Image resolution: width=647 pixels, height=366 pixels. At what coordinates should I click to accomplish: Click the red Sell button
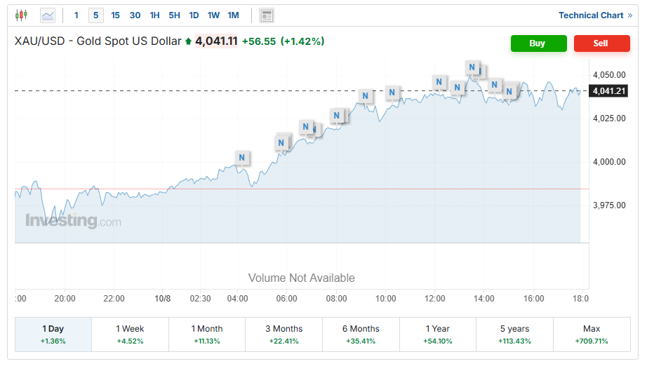(x=601, y=43)
